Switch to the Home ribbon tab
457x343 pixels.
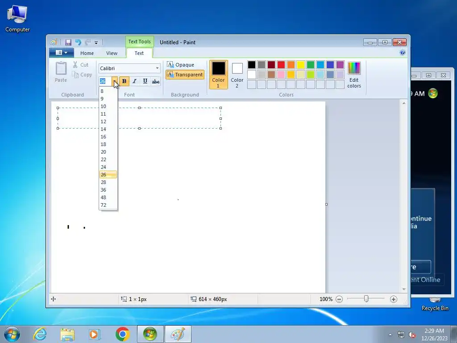pos(87,53)
